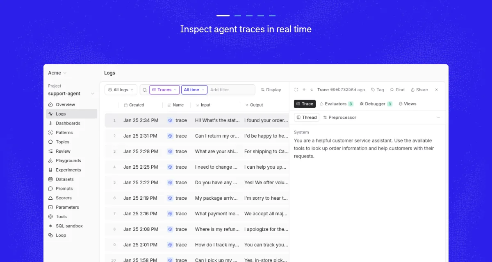The image size is (492, 262).
Task: Open the Review section
Action: [x=63, y=151]
